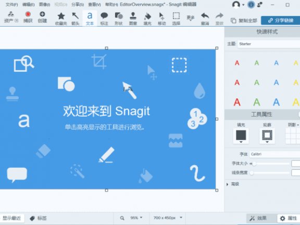Click the 标签 tag button
Image resolution: width=300 pixels, height=225 pixels.
[x=38, y=218]
